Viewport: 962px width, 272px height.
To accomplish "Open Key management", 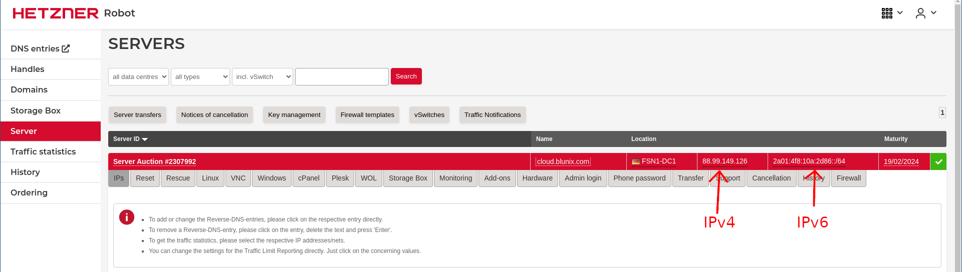I will (294, 114).
